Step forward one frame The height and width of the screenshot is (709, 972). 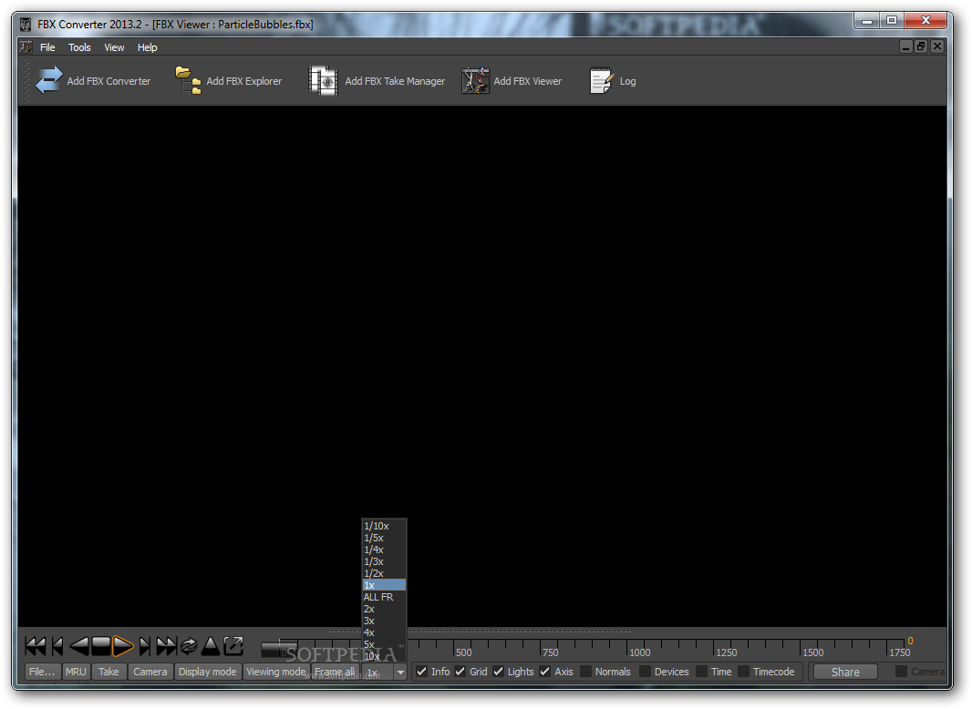coord(145,646)
